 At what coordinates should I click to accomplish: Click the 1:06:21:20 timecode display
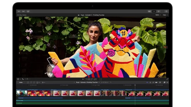90,79
